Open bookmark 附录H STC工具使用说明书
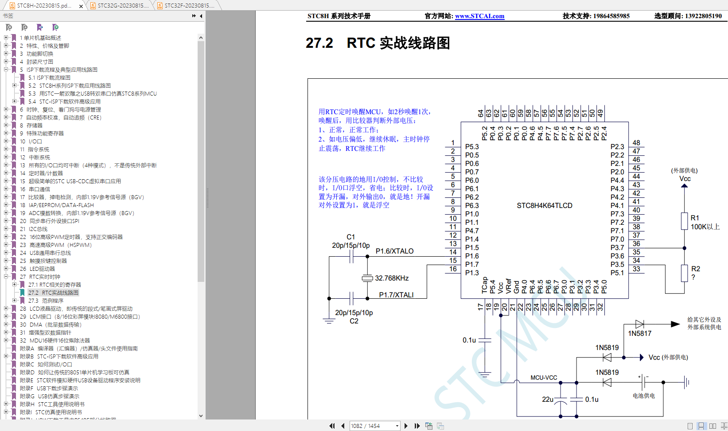This screenshot has width=728, height=431. pyautogui.click(x=52, y=404)
